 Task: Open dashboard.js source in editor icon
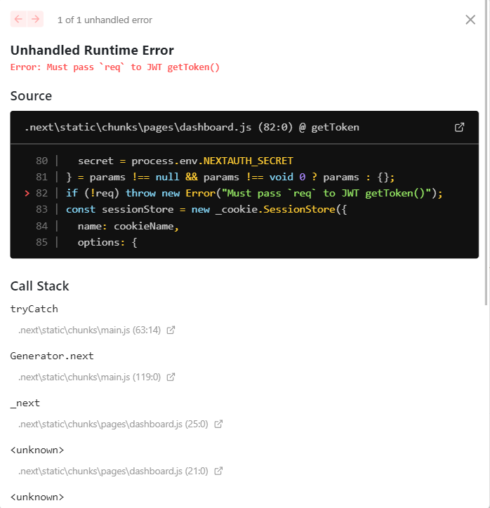459,127
